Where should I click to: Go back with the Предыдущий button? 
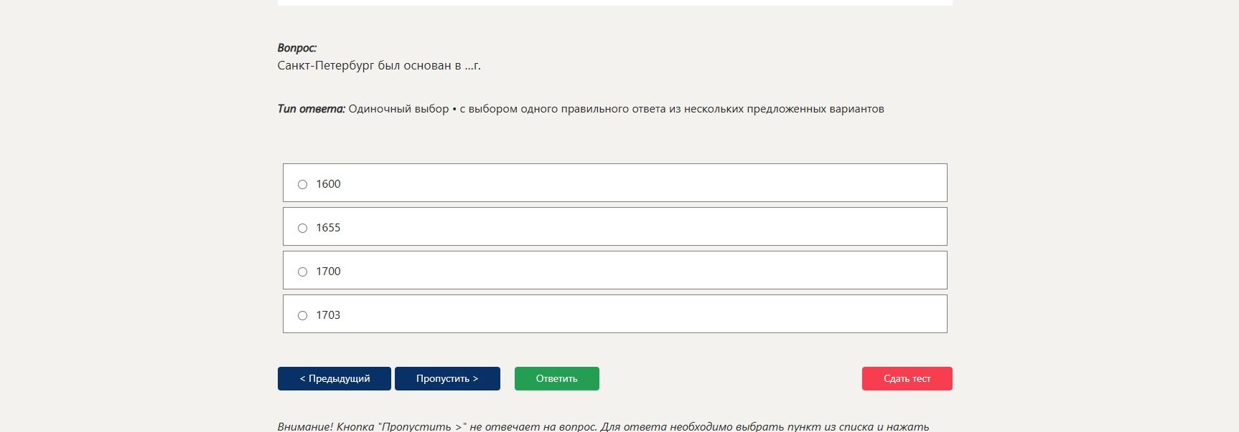coord(335,378)
